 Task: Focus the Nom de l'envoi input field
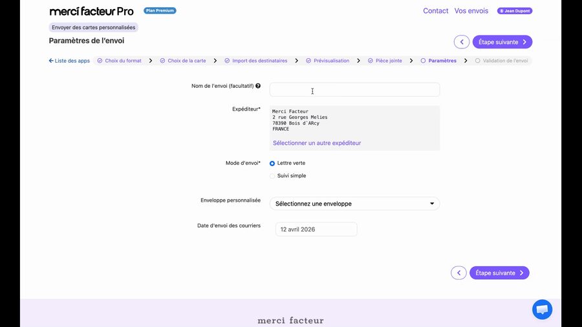(354, 90)
